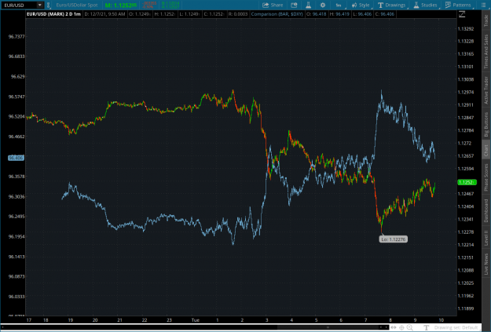The width and height of the screenshot is (491, 332).
Task: Open the Drawings menu
Action: (392, 5)
